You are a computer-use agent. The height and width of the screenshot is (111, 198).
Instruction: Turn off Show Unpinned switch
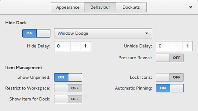[x=68, y=77]
